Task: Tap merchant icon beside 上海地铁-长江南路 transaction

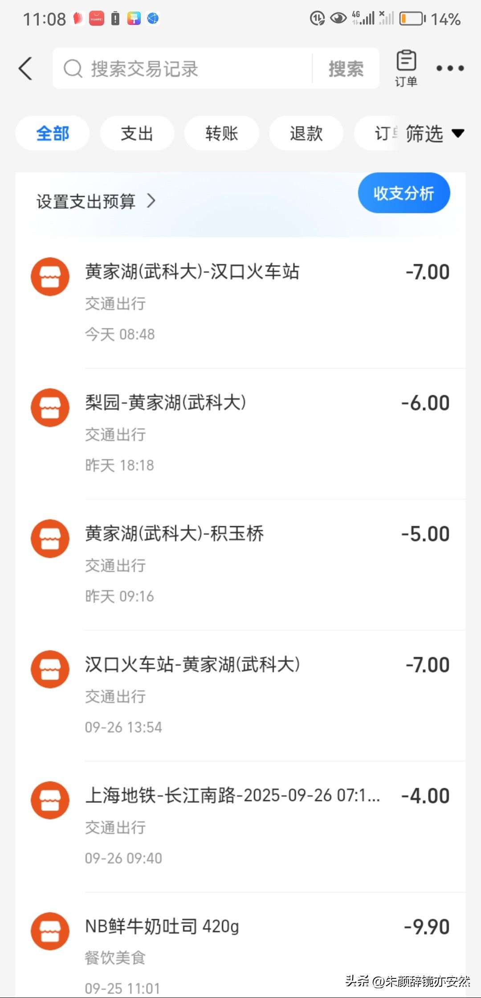Action: (50, 800)
